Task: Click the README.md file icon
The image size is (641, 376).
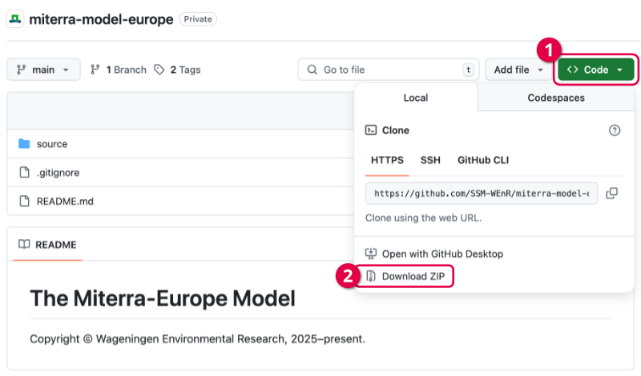Action: tap(25, 201)
